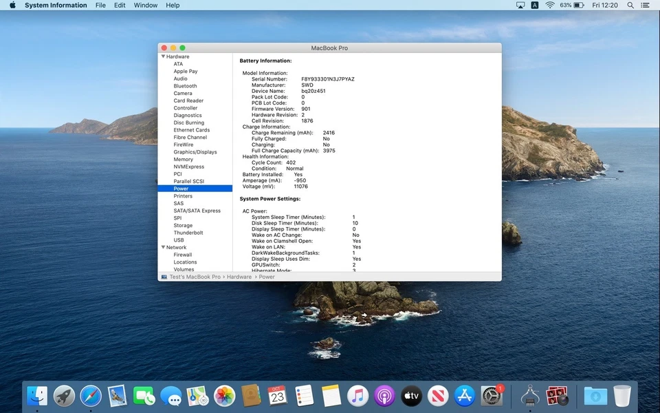Select Memory in the sidebar
The image size is (660, 413).
183,159
